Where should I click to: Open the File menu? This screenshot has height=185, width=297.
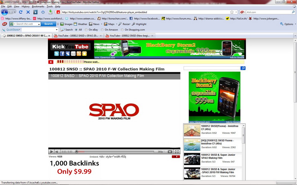pos(3,6)
